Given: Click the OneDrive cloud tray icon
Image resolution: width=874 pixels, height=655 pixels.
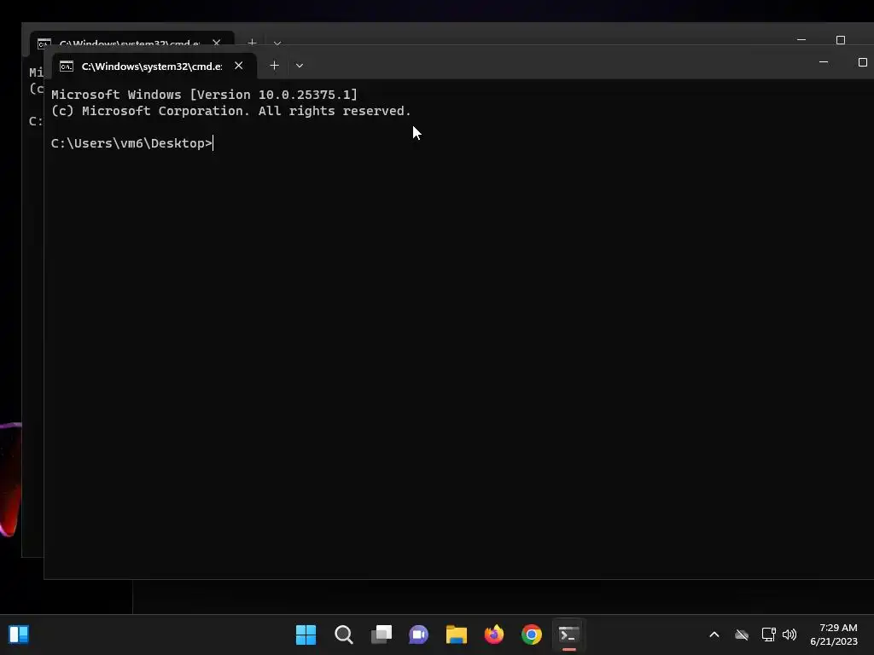Looking at the screenshot, I should click(742, 635).
